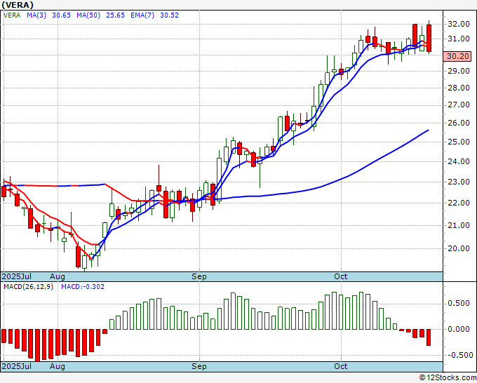Click the latest red candlestick near 32.00
This screenshot has height=383, width=477.
429,38
